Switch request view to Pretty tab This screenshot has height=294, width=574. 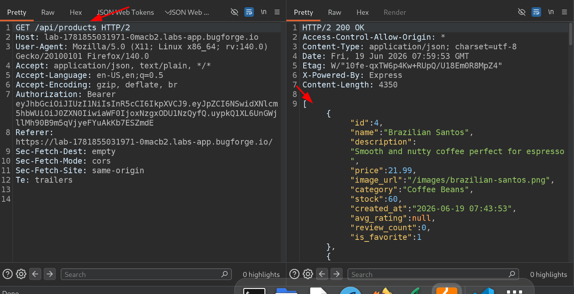click(x=17, y=12)
